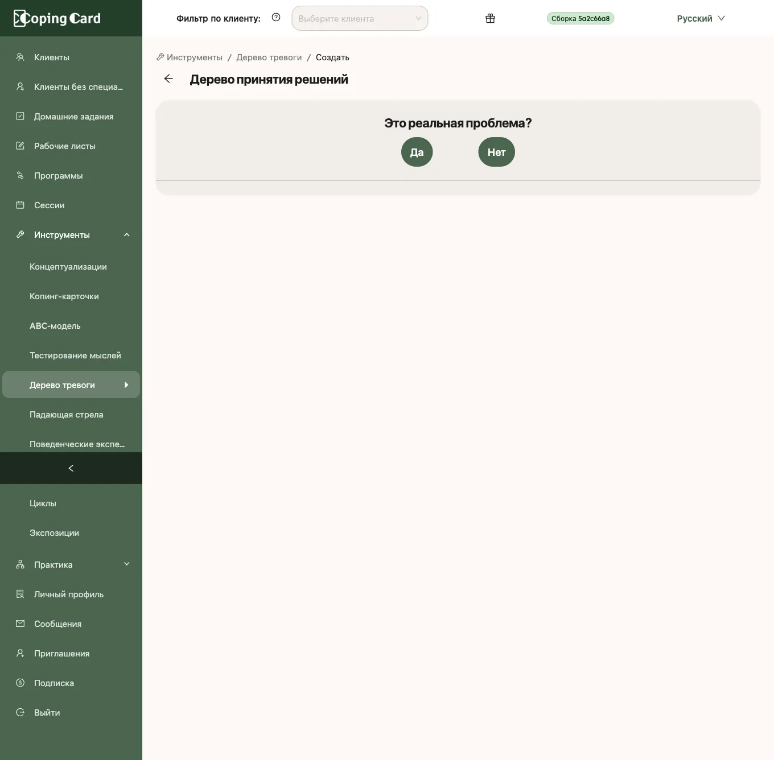774x760 pixels.
Task: Click the Сборка 5a2c66a8 build badge
Action: pos(580,18)
